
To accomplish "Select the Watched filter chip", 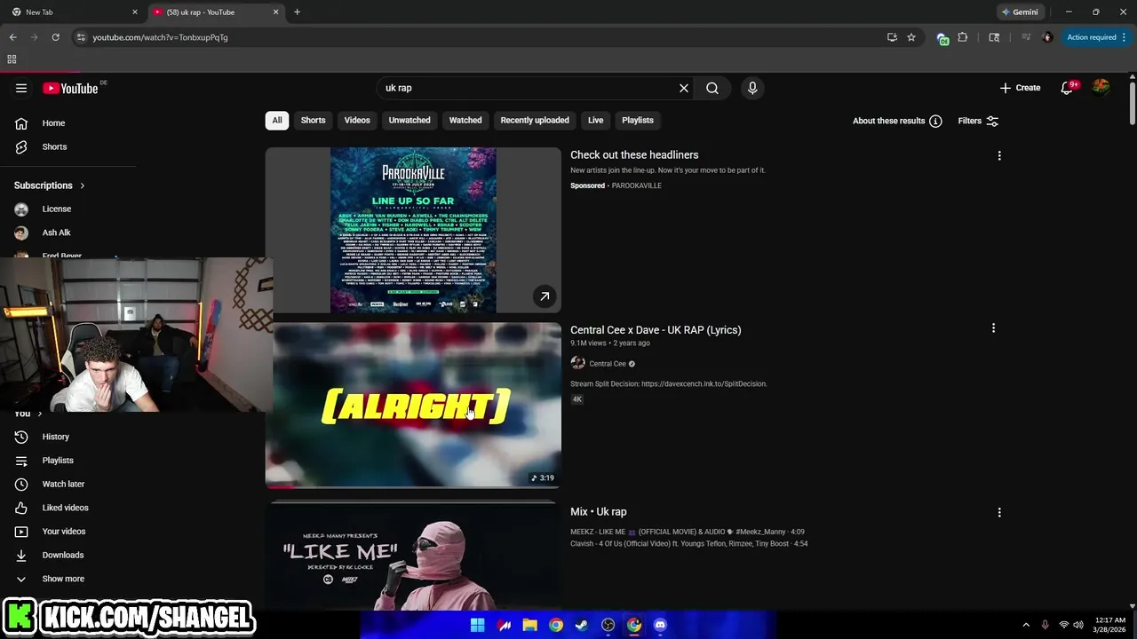I will click(x=465, y=120).
